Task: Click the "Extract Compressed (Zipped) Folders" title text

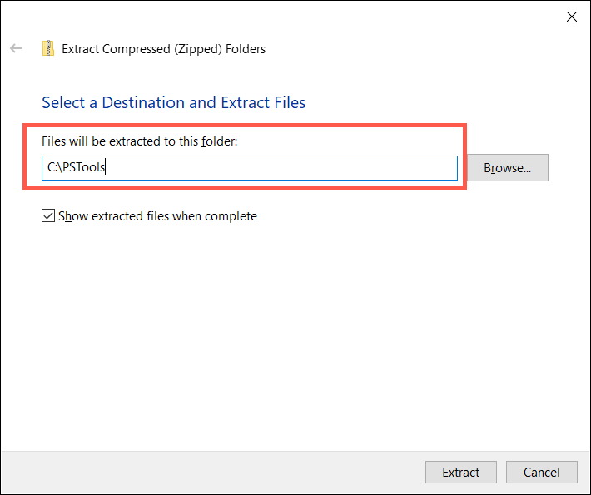Action: (164, 49)
